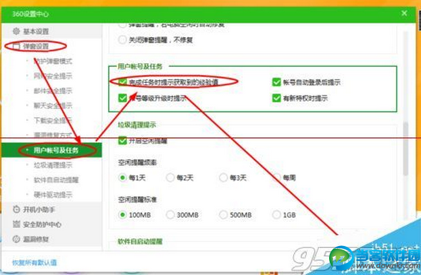Select 邮件安全提示 in sidebar

[53, 91]
